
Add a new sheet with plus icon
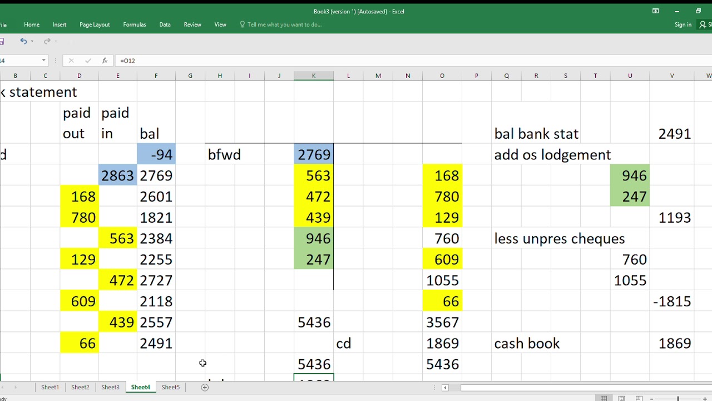(x=205, y=387)
